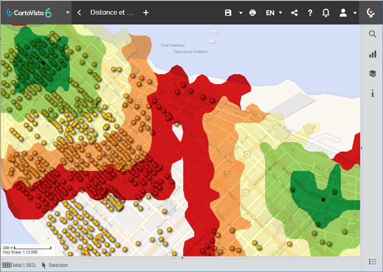383x272 pixels.
Task: Click the save map floppy disk icon
Action: tap(228, 13)
